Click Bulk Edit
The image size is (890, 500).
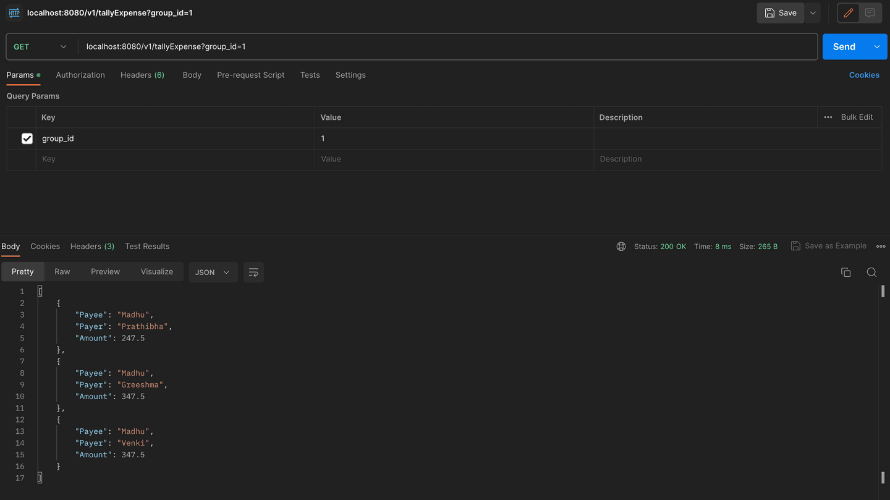(857, 117)
